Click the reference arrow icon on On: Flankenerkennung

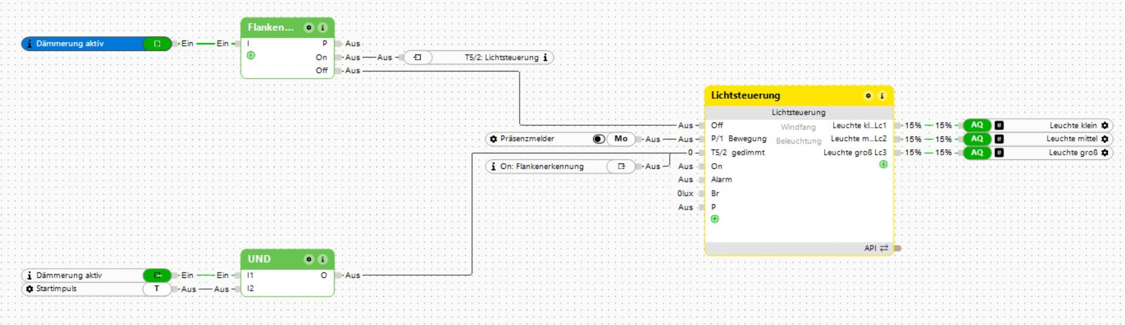click(621, 166)
